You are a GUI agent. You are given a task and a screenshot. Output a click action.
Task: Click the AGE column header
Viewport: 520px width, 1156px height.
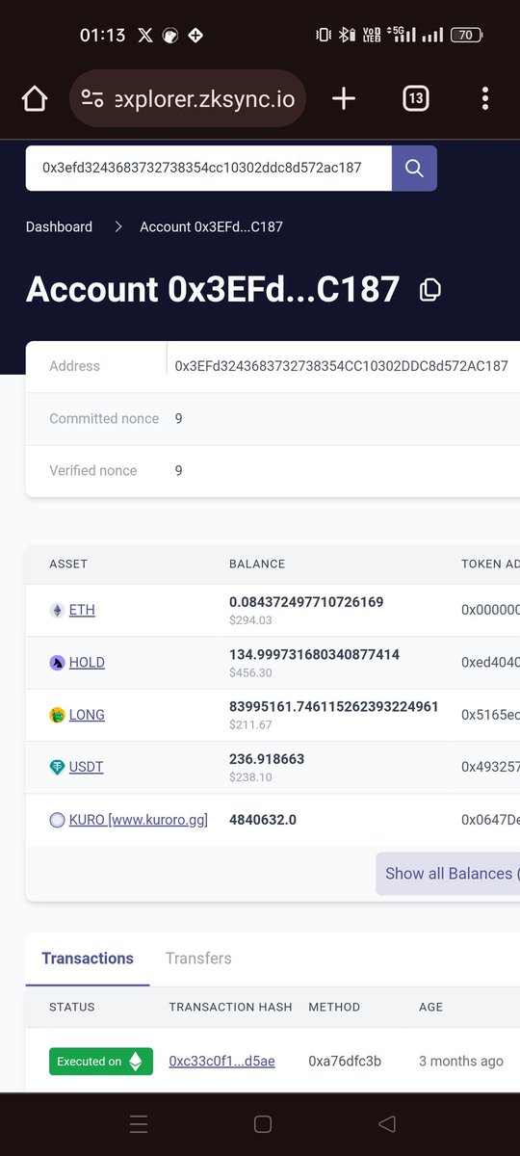[430, 1008]
